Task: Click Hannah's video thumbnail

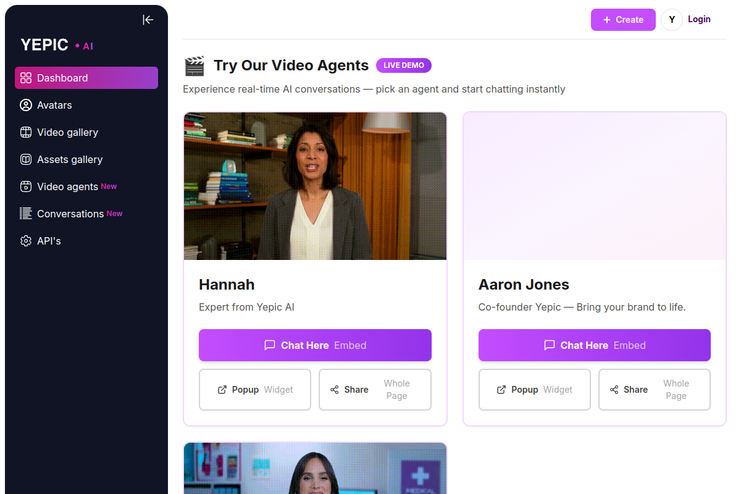Action: [315, 186]
